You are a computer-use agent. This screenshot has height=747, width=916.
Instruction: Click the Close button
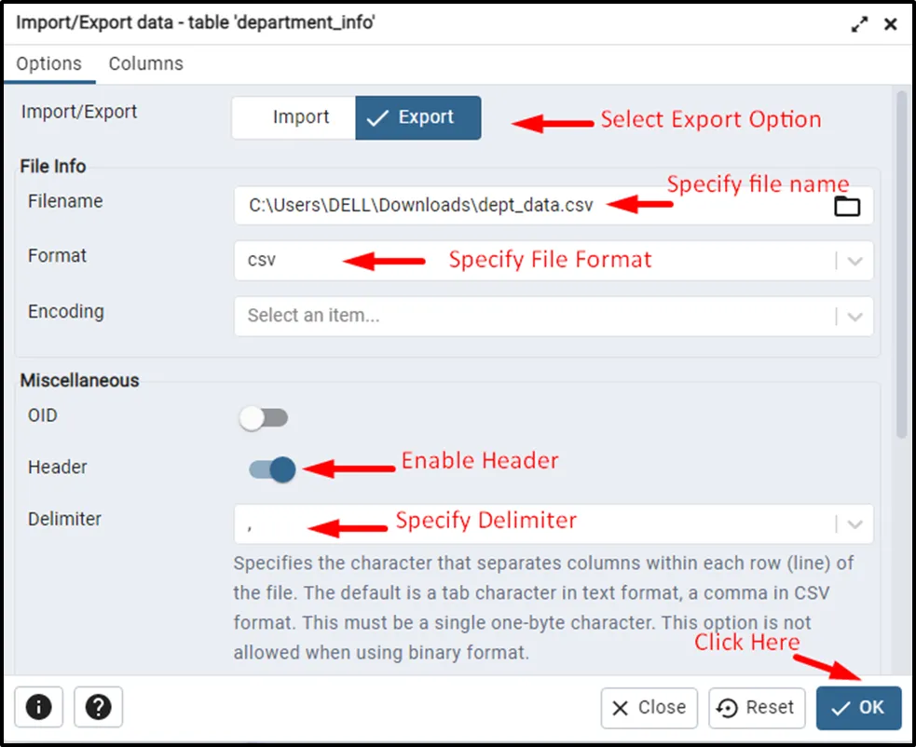(x=649, y=708)
